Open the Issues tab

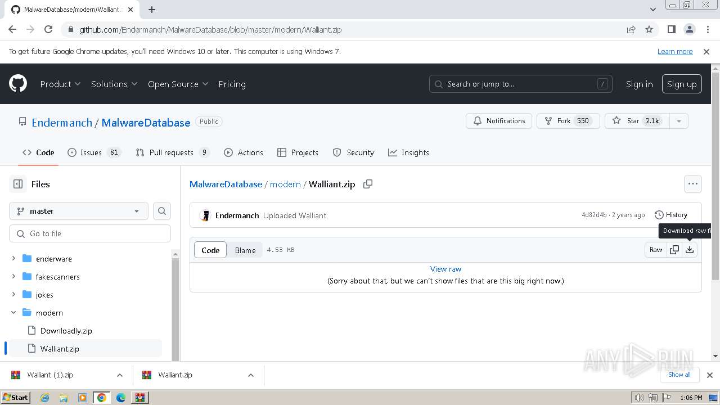(91, 152)
